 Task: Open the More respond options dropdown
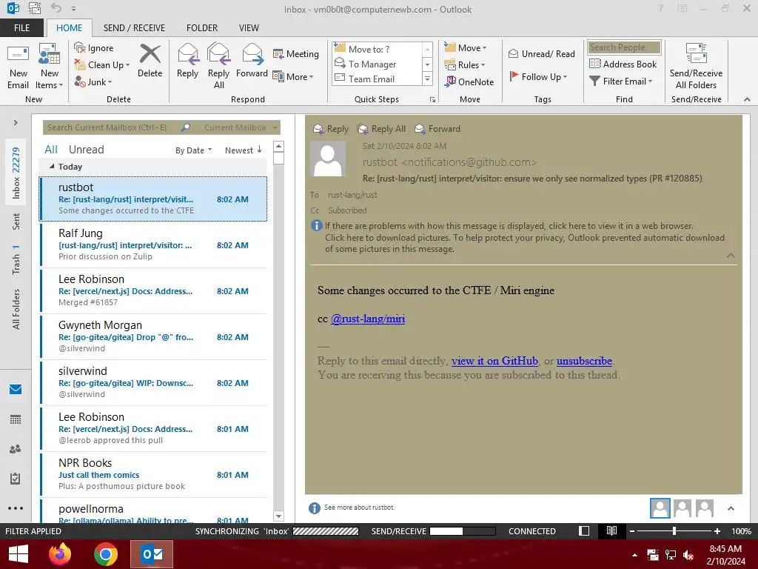tap(293, 76)
